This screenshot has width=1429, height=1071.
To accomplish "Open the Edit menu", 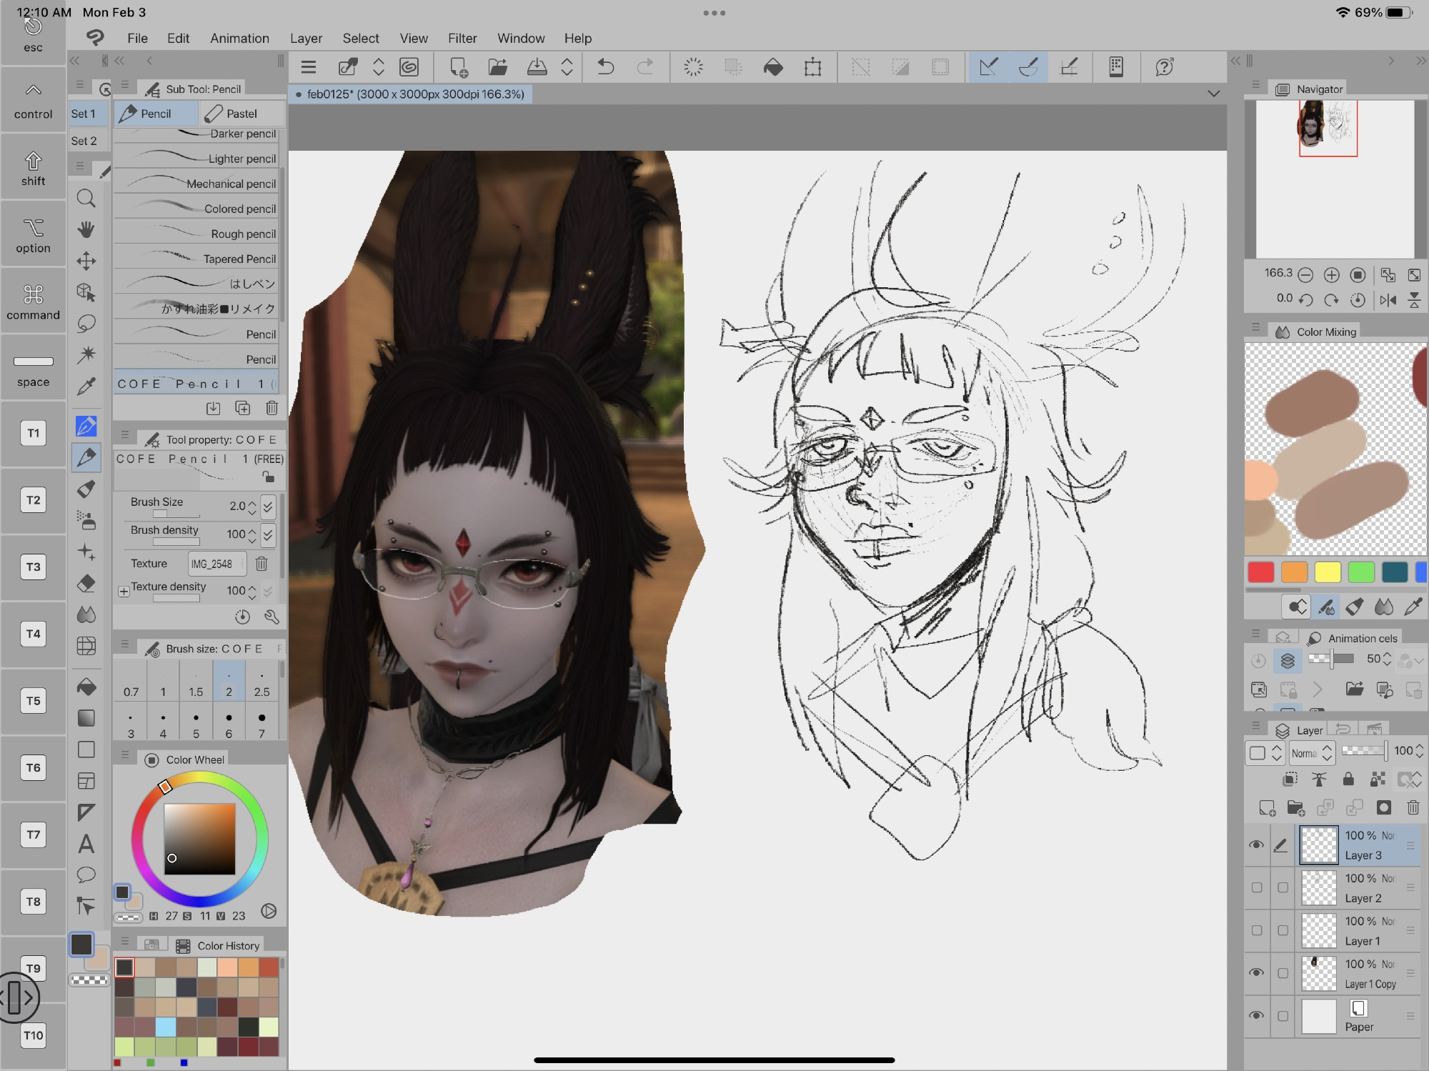I will [x=178, y=39].
